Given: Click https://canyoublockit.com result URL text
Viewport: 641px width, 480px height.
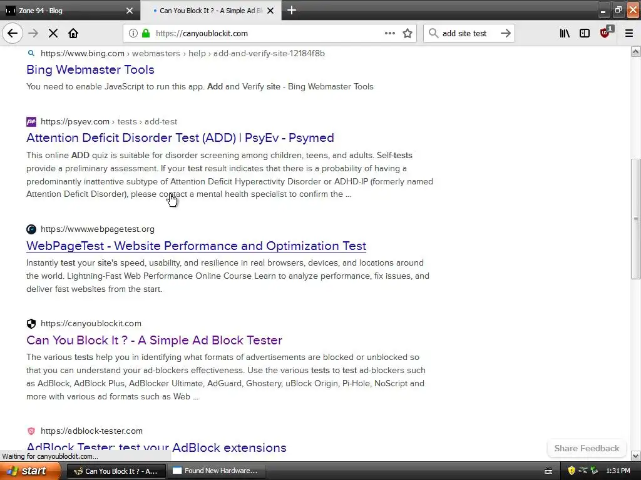Looking at the screenshot, I should [x=91, y=324].
